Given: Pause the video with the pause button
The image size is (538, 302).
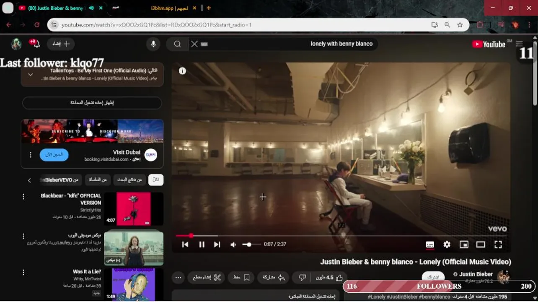Looking at the screenshot, I should [202, 245].
